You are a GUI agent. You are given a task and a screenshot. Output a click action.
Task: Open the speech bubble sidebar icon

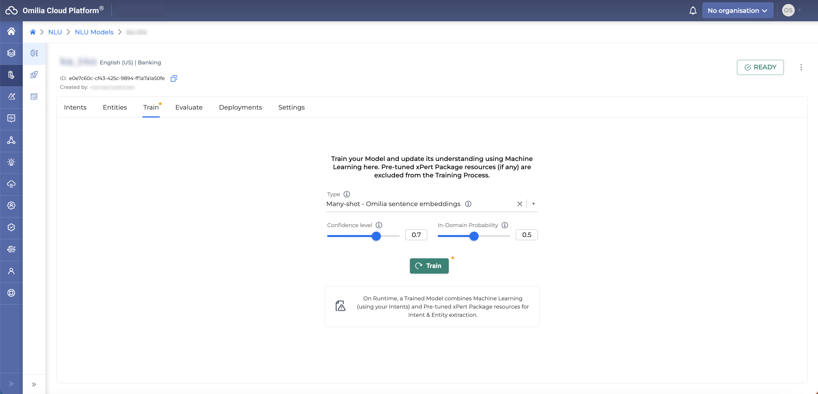coord(11,118)
